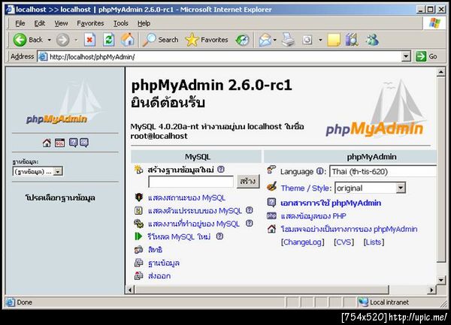Click the horizontal scrollbar right arrow
Image resolution: width=451 pixels, height=325 pixels.
431,290
